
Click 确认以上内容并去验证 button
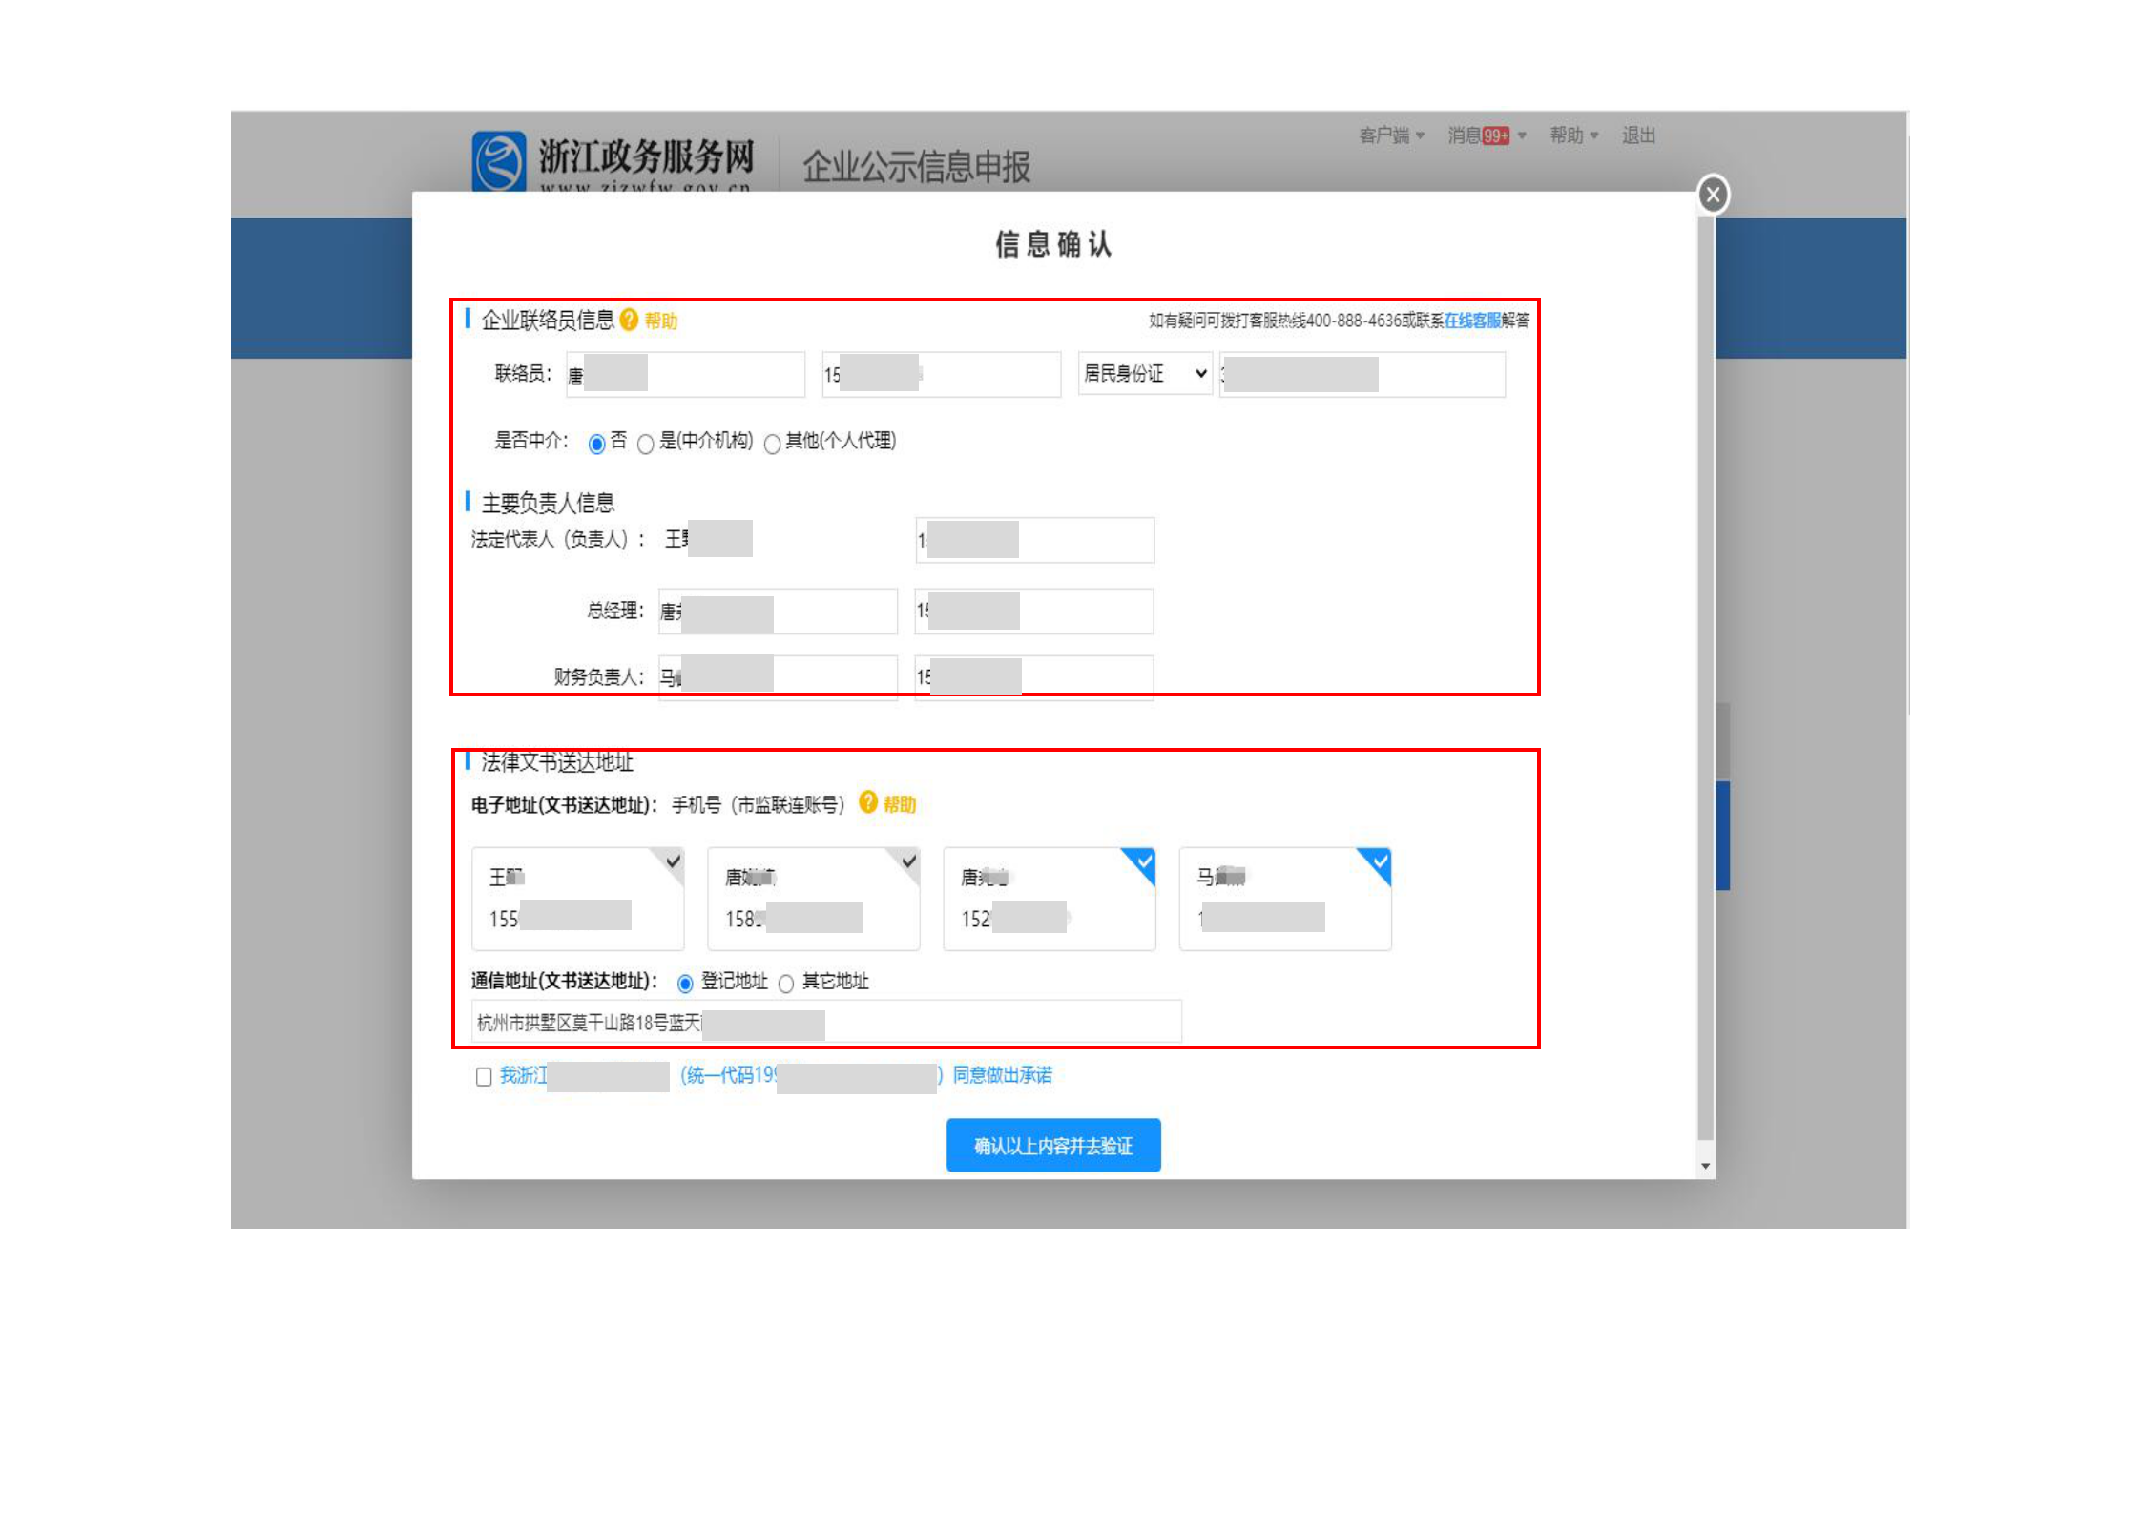pos(1052,1145)
